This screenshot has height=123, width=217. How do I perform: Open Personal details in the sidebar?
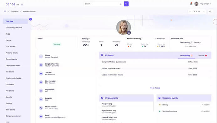coord(12,53)
